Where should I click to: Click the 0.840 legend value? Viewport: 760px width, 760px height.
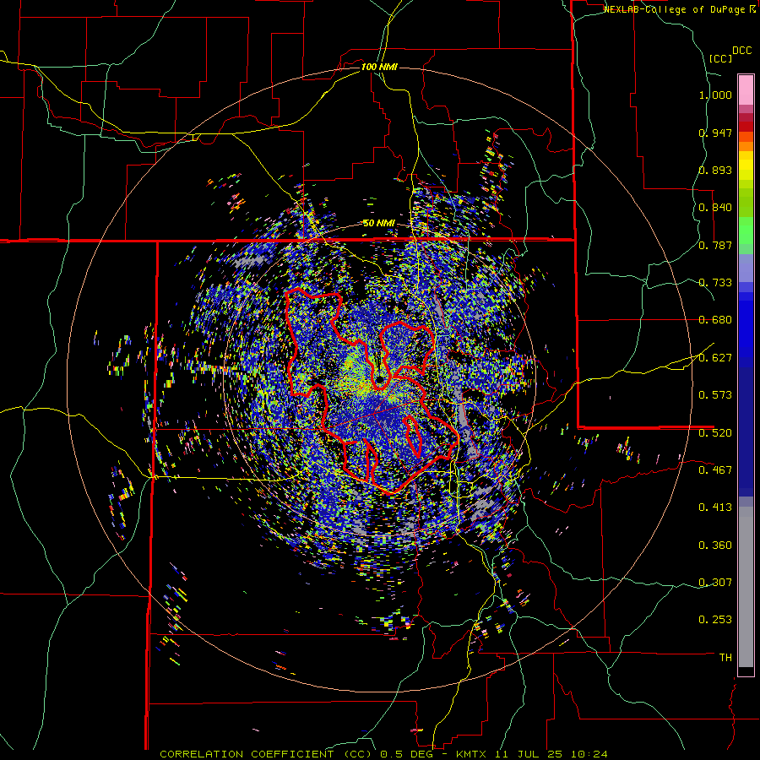tap(715, 208)
